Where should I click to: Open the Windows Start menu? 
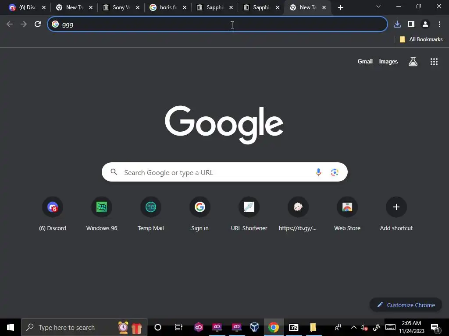pos(11,327)
